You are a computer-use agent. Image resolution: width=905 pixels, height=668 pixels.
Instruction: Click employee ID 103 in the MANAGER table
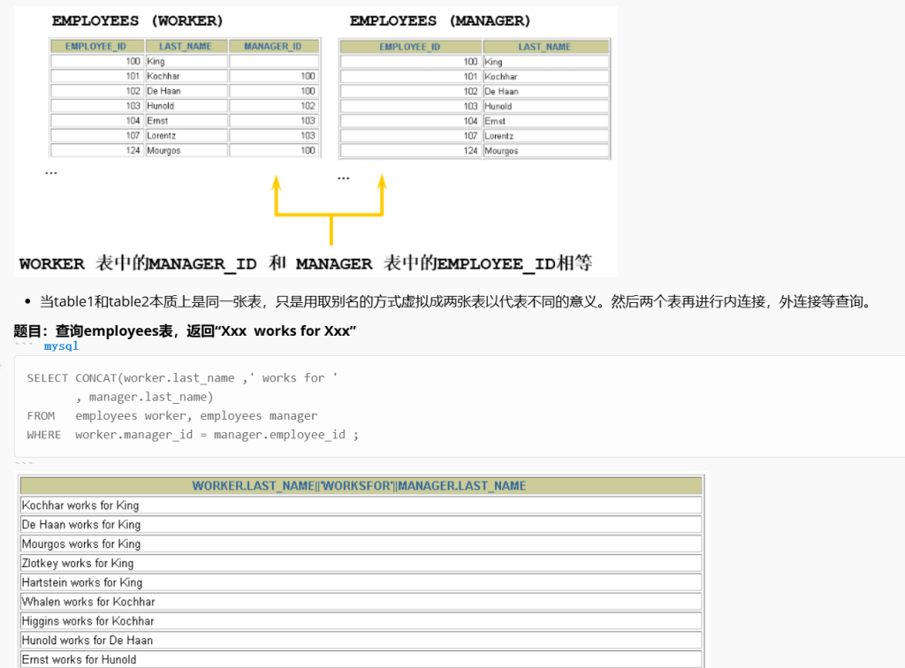[x=470, y=107]
